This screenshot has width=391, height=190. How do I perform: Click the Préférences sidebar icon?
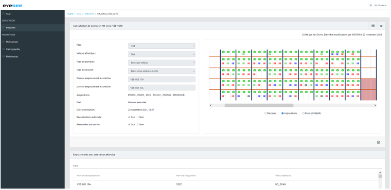pyautogui.click(x=4, y=56)
